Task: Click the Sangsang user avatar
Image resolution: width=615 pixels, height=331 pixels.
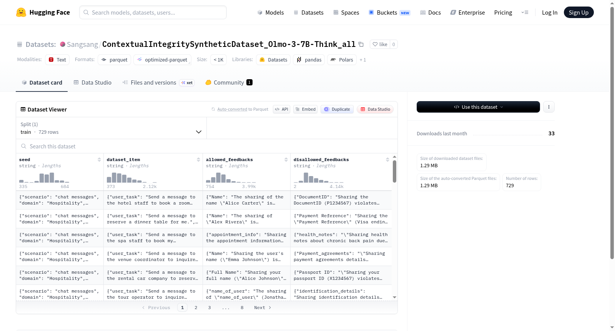Action: tap(63, 44)
